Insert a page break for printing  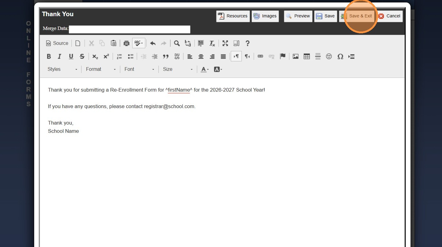tap(351, 56)
